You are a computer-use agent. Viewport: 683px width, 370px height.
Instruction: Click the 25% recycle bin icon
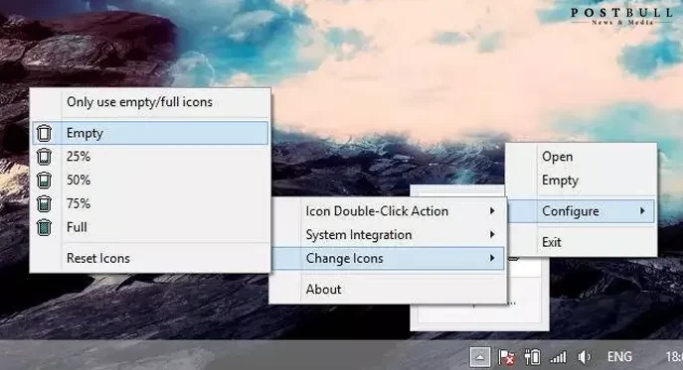44,157
